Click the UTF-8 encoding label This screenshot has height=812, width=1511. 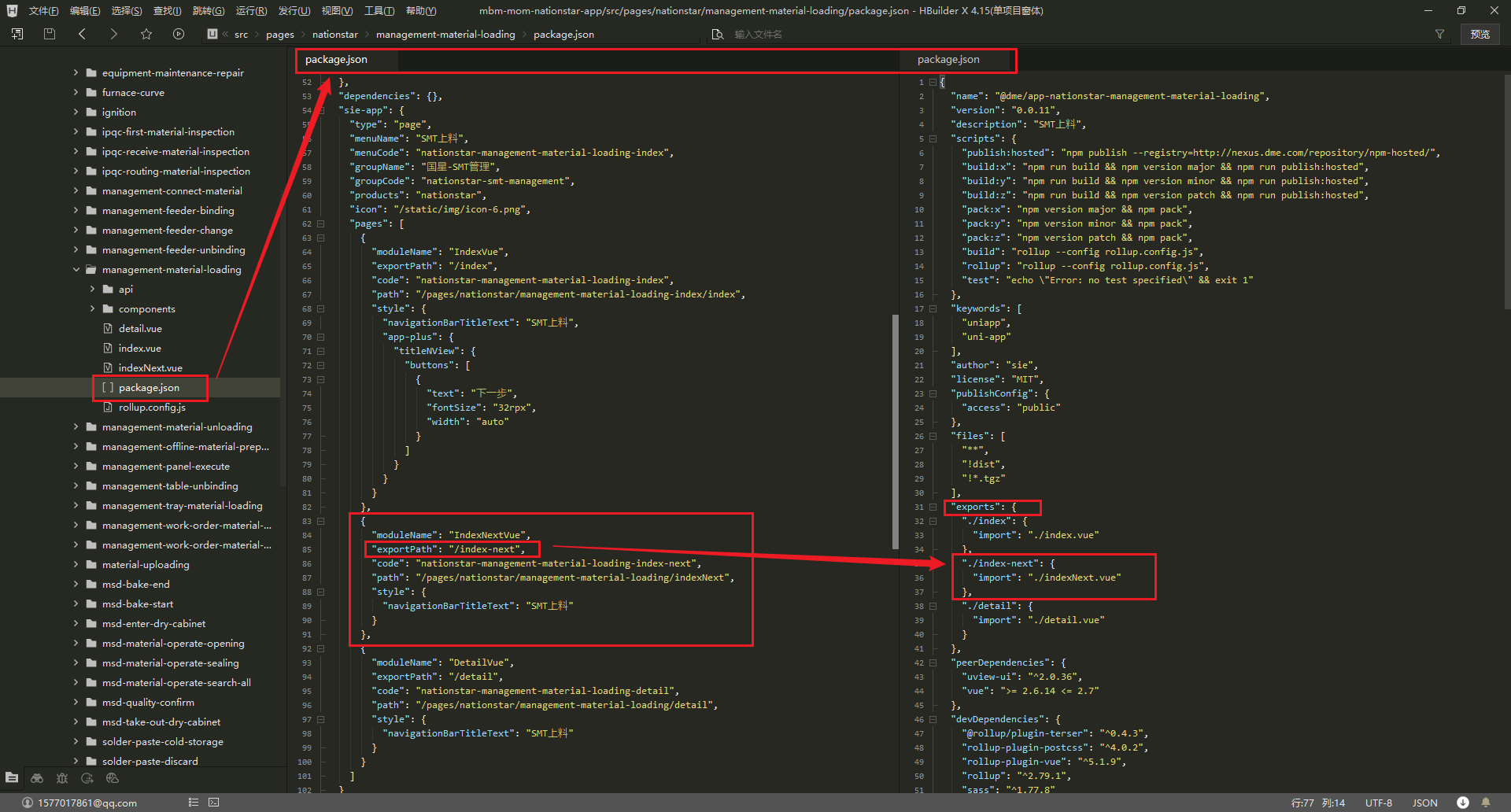coord(1378,803)
